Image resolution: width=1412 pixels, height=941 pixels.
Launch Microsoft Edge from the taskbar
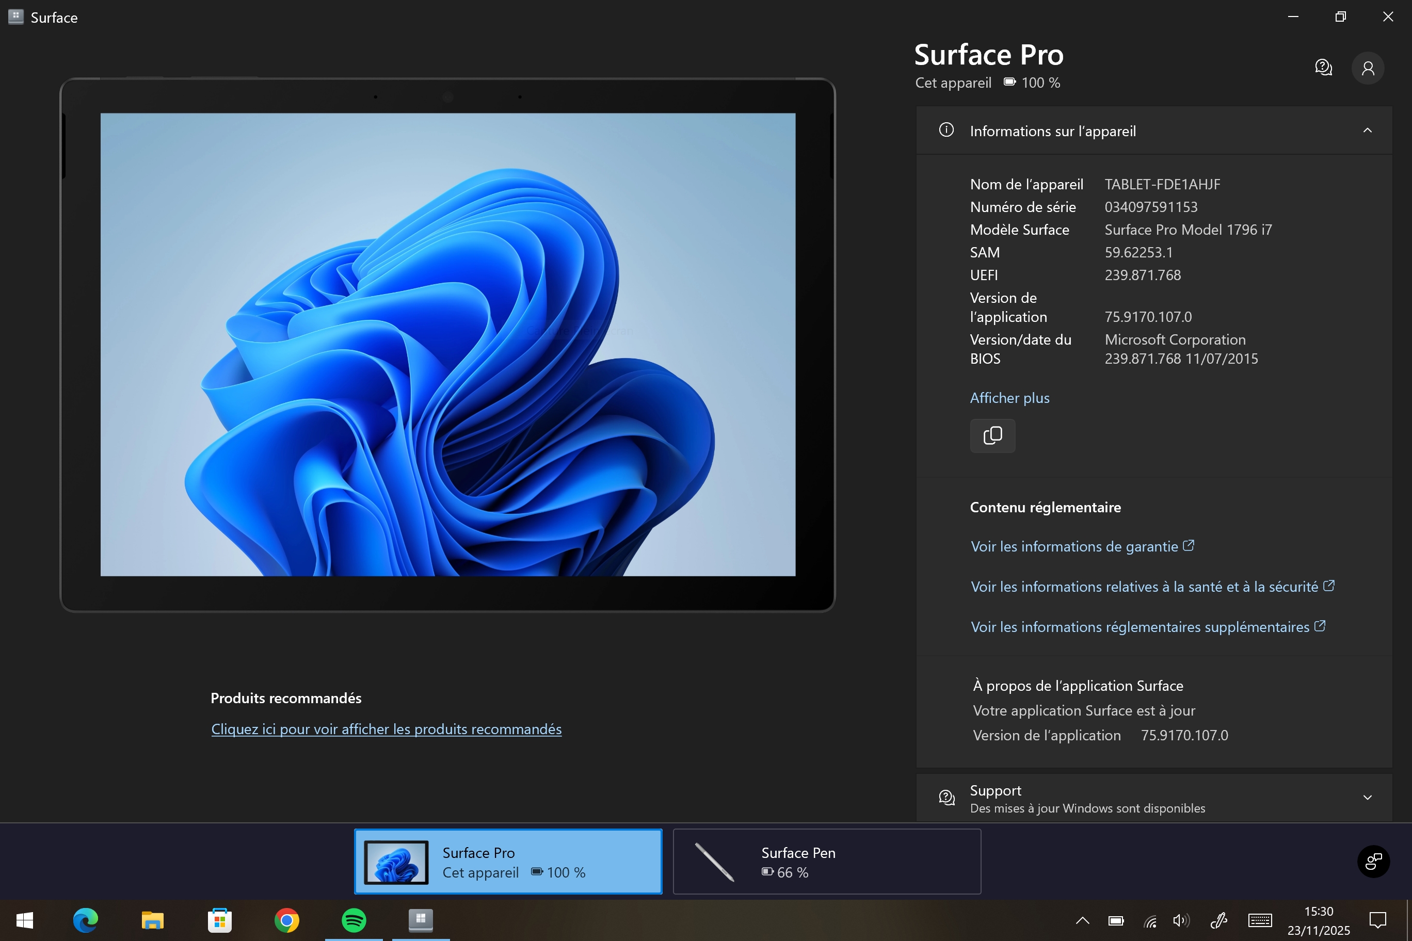[x=85, y=919]
